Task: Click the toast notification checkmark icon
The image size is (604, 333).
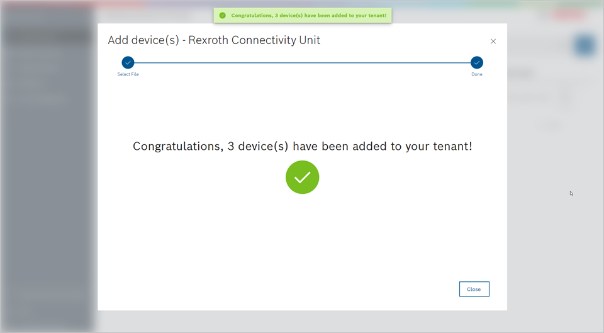Action: (x=222, y=15)
